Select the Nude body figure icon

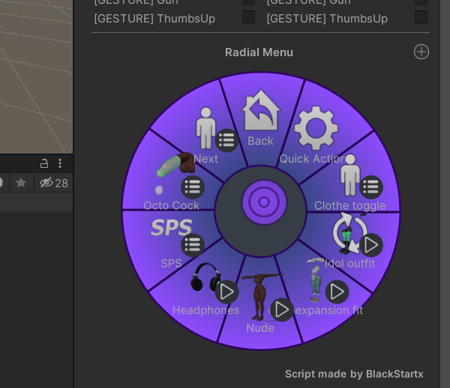pyautogui.click(x=259, y=297)
